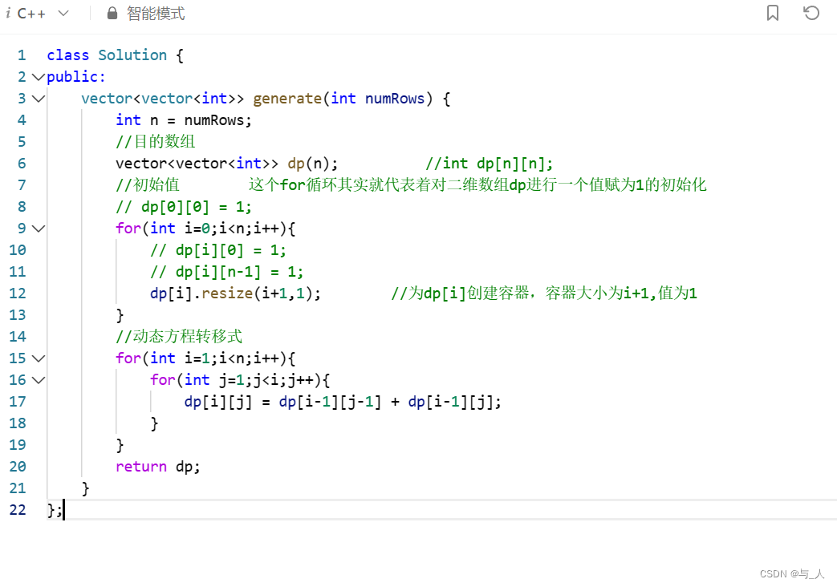
Task: Click the bookmark icon at top right
Action: (772, 13)
